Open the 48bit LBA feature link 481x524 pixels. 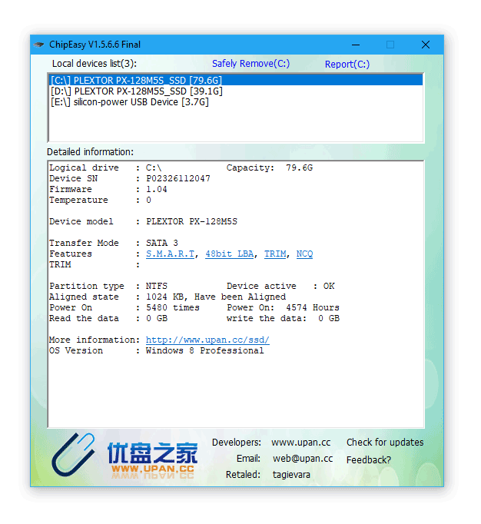229,254
